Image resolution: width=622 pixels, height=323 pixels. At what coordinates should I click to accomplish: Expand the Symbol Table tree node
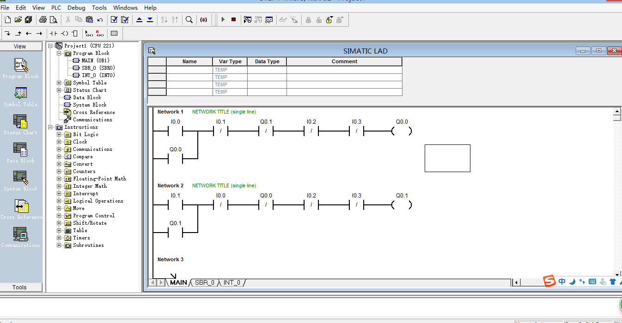tap(59, 83)
